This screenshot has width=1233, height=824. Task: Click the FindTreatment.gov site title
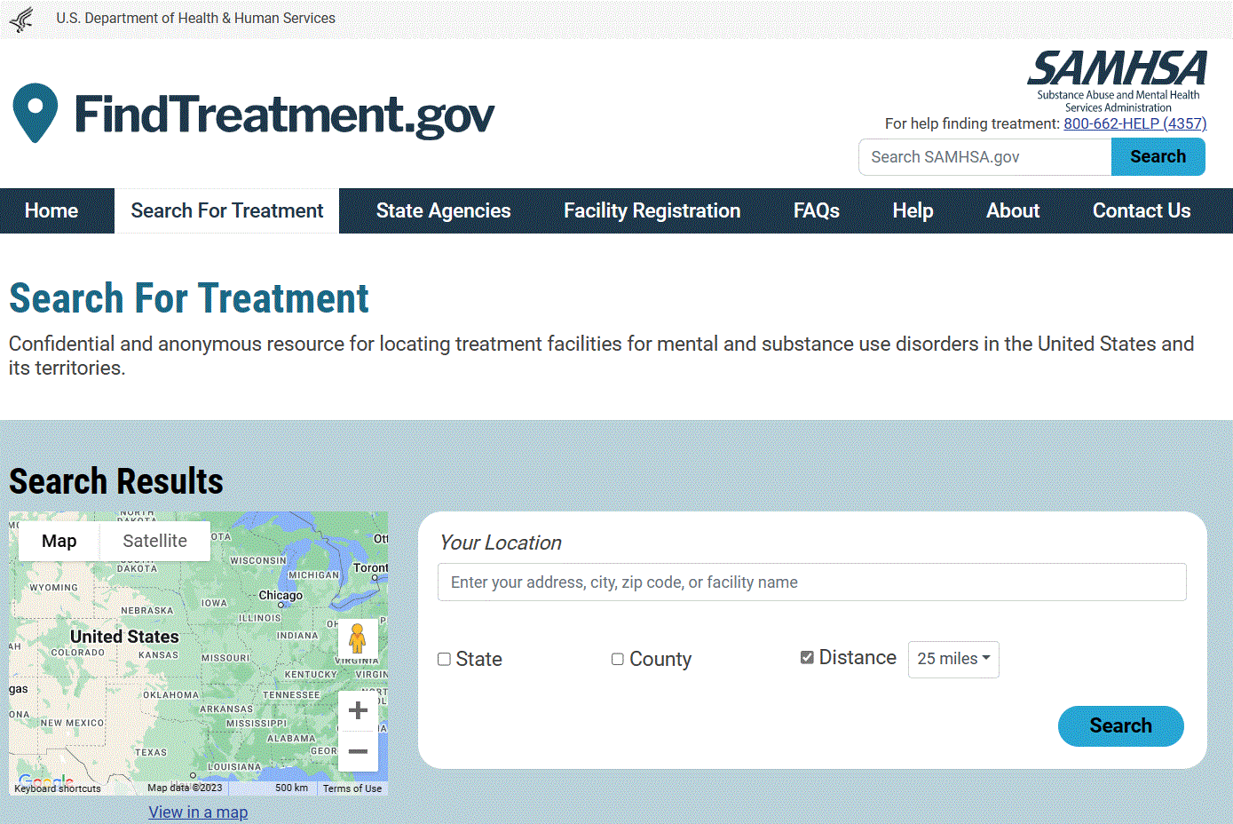coord(284,115)
